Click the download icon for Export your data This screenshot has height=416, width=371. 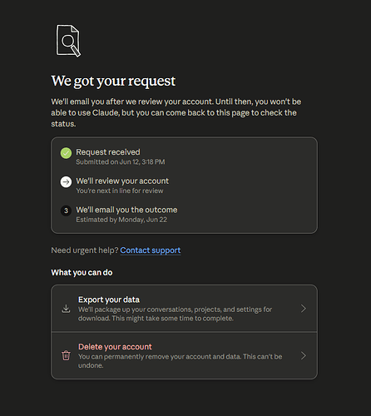coord(66,309)
